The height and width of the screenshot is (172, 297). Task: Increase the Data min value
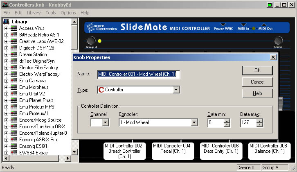227,121
